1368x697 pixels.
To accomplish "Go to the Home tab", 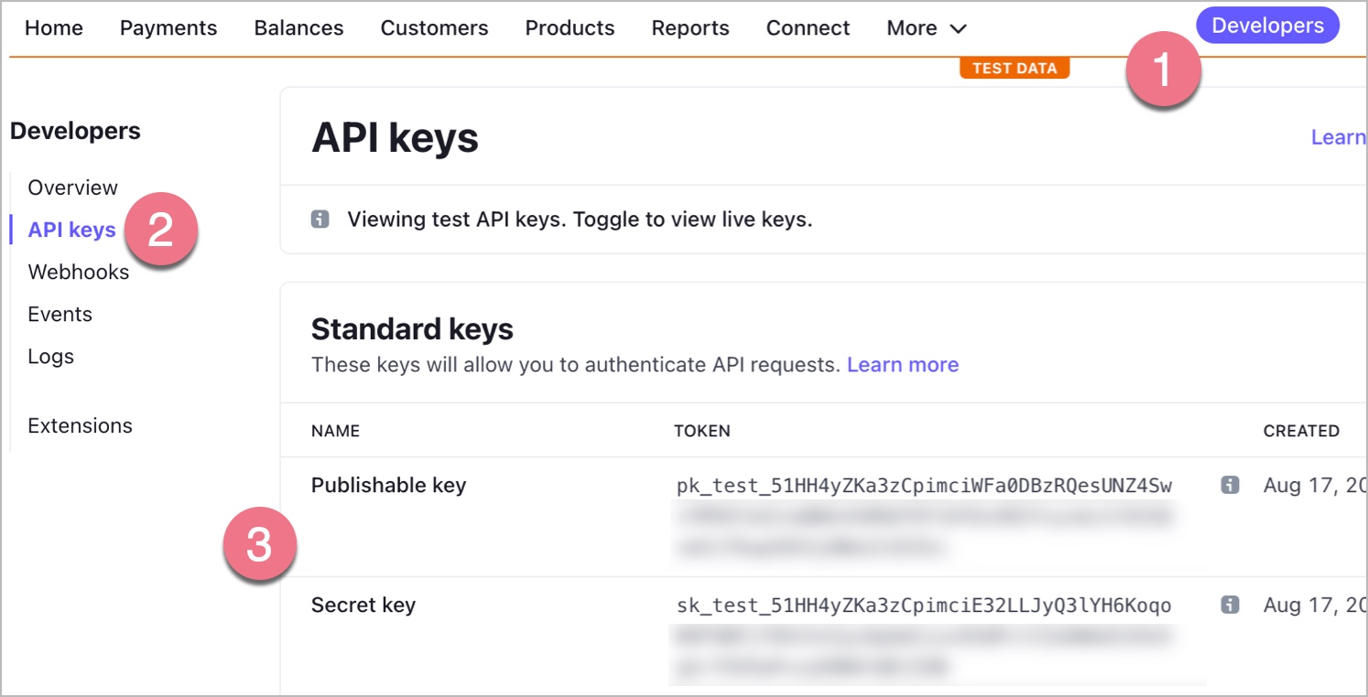I will 54,28.
